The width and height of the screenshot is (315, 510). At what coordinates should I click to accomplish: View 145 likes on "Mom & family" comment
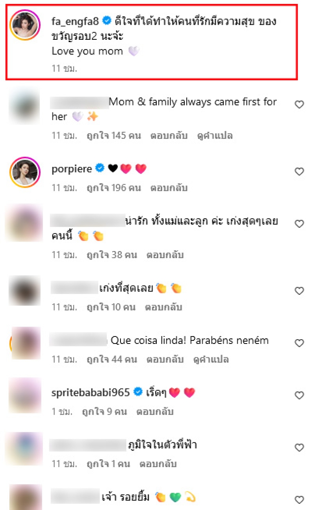point(113,136)
